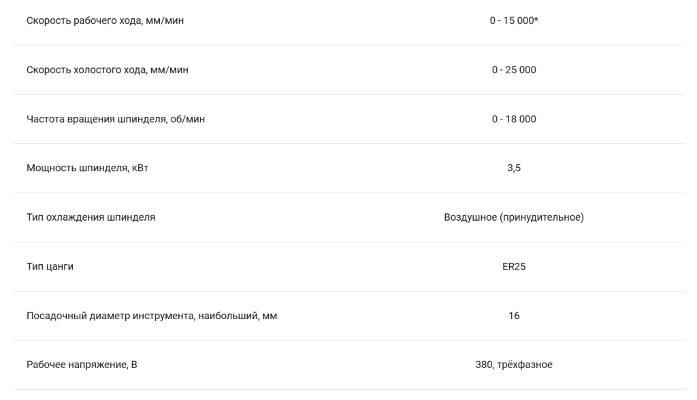Select the voltage value '380, трёхфазное'
This screenshot has width=697, height=400.
click(514, 365)
